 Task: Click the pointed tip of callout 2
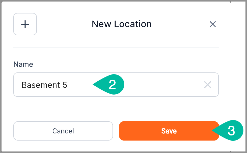tap(94, 85)
